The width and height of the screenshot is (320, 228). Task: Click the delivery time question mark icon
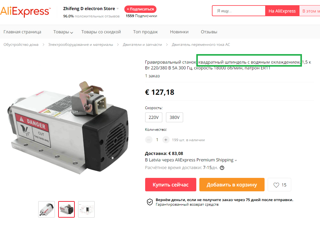[x=222, y=168]
